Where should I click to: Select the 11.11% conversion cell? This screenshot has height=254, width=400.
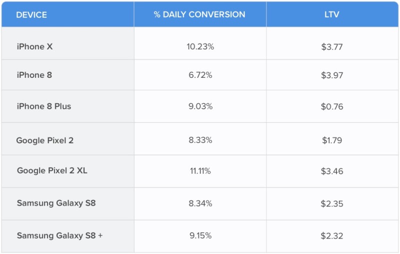pos(200,171)
